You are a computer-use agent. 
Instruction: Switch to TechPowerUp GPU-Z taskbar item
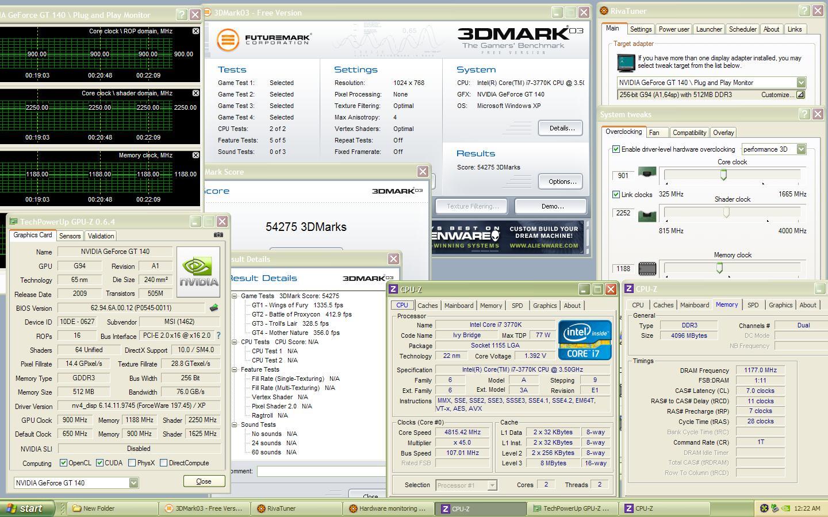(573, 508)
